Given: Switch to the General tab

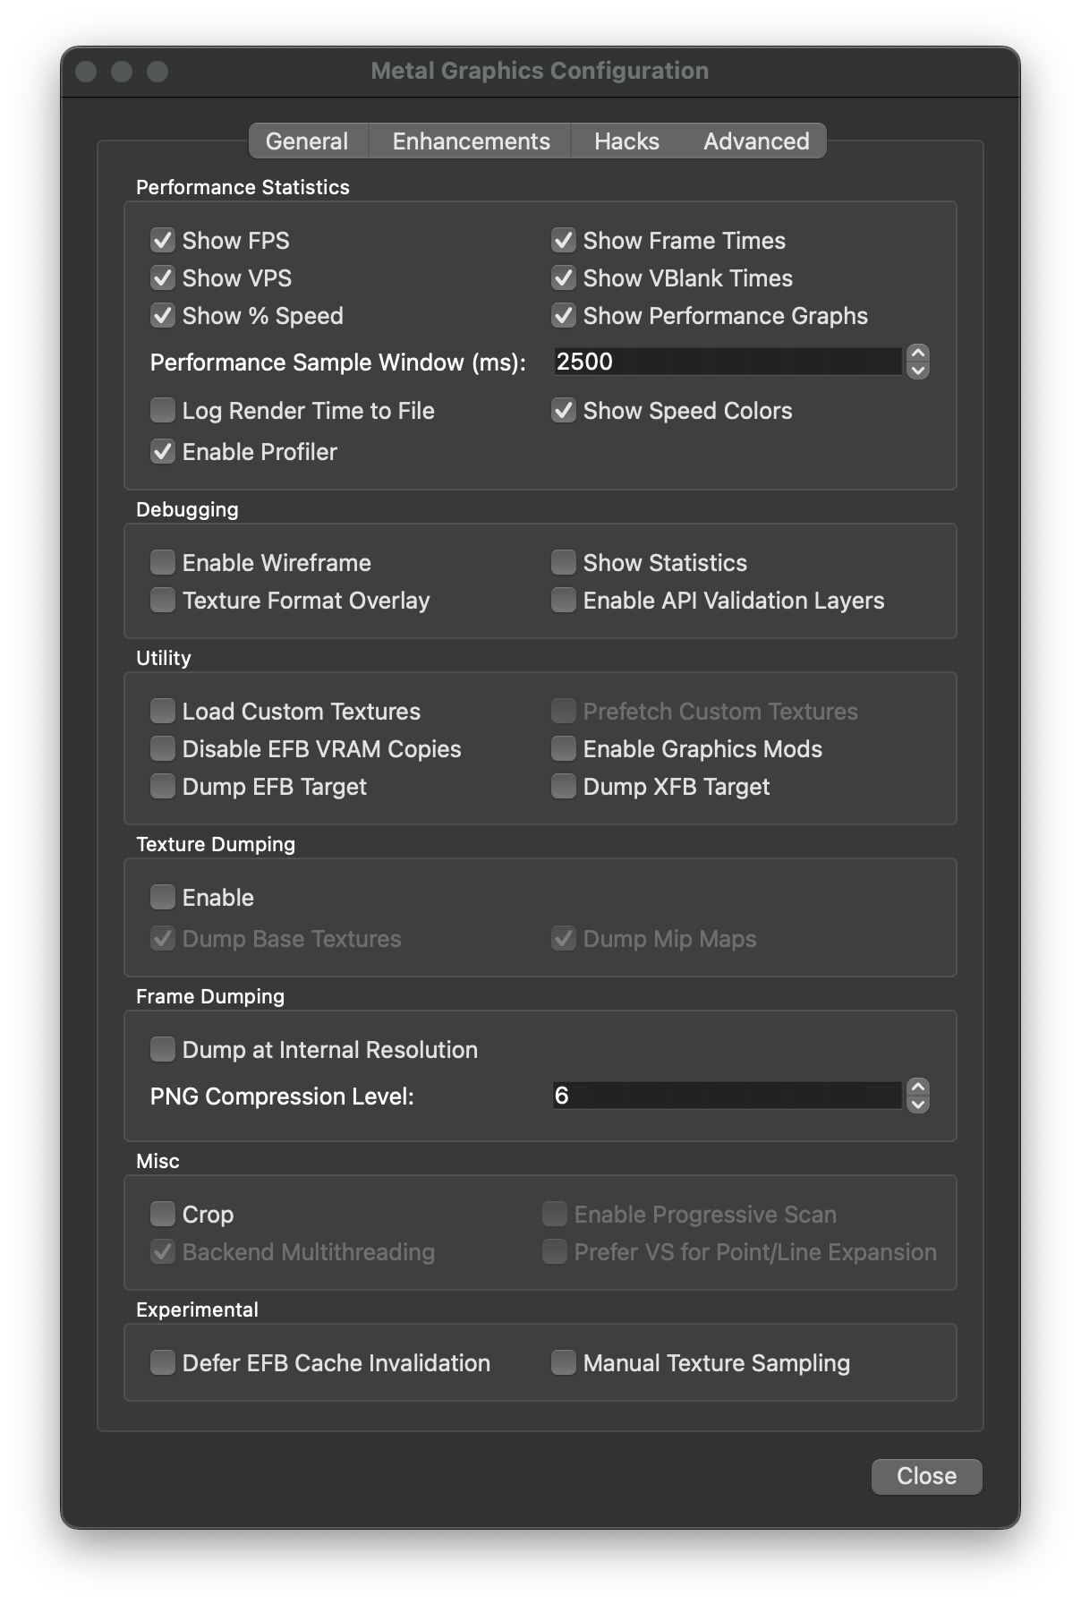Looking at the screenshot, I should pyautogui.click(x=307, y=141).
